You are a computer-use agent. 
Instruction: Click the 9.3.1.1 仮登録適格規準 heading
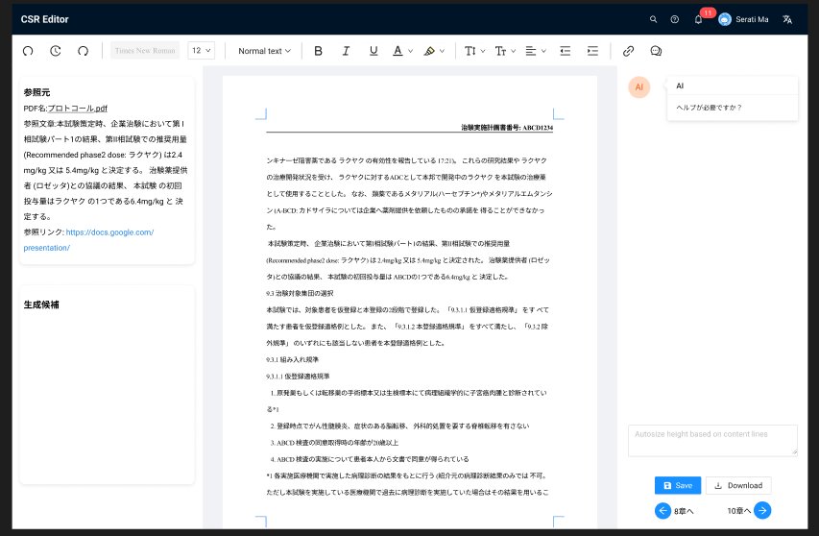pos(298,377)
